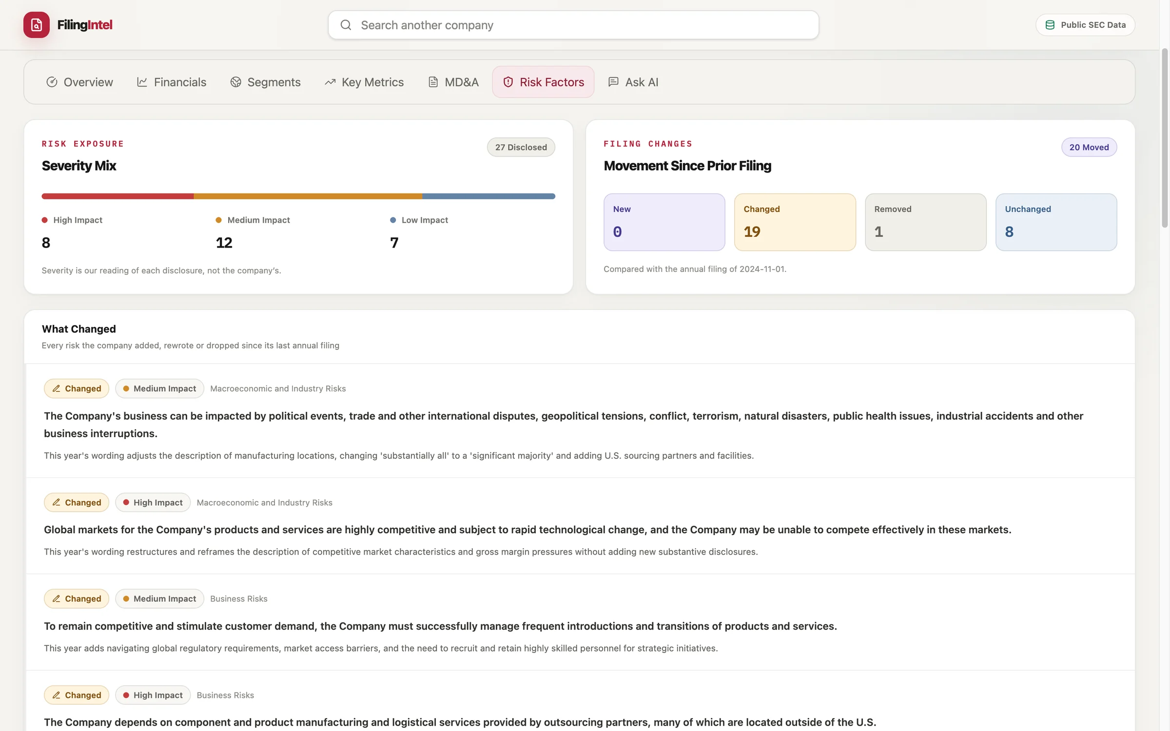The width and height of the screenshot is (1170, 731).
Task: Click the red High Impact severity bar segment
Action: pos(117,196)
